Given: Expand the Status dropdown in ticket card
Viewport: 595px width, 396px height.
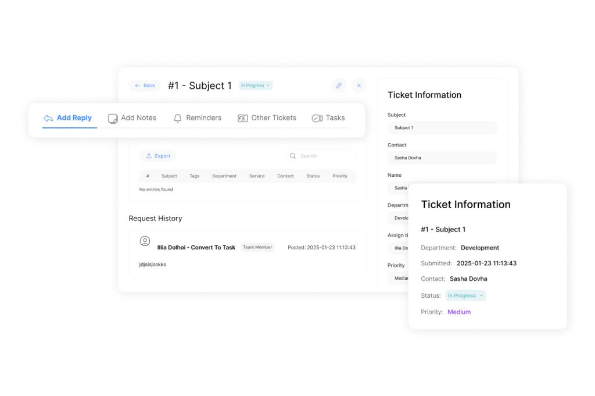Looking at the screenshot, I should [465, 295].
